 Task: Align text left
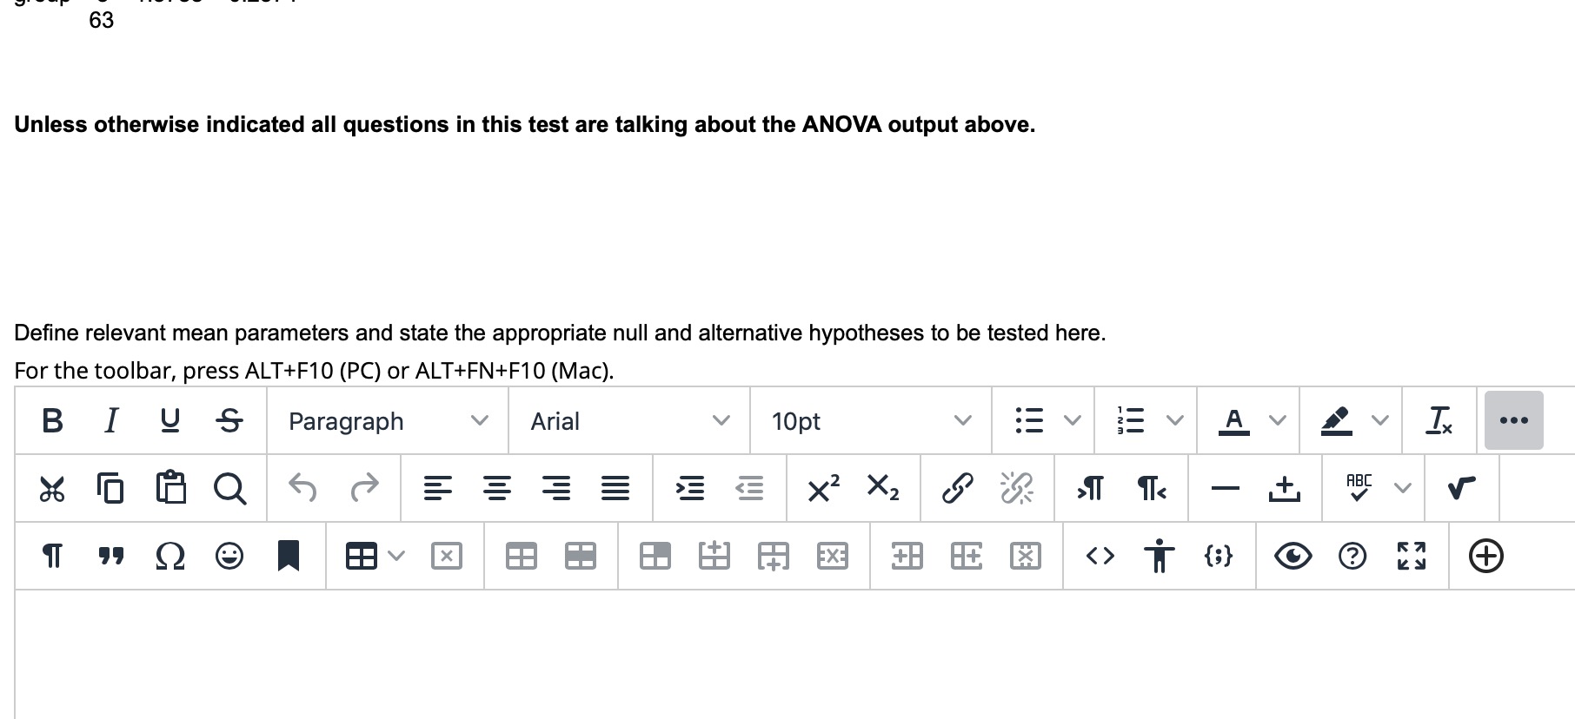(x=437, y=489)
